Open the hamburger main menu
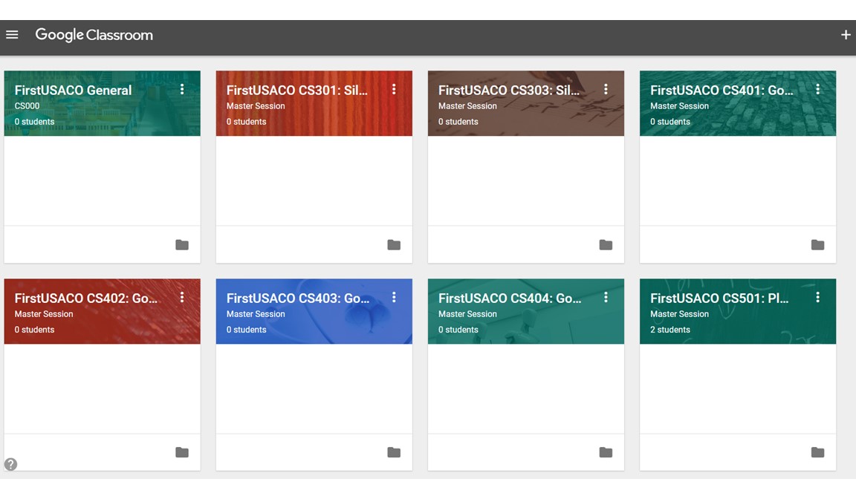This screenshot has width=856, height=499. 12,35
